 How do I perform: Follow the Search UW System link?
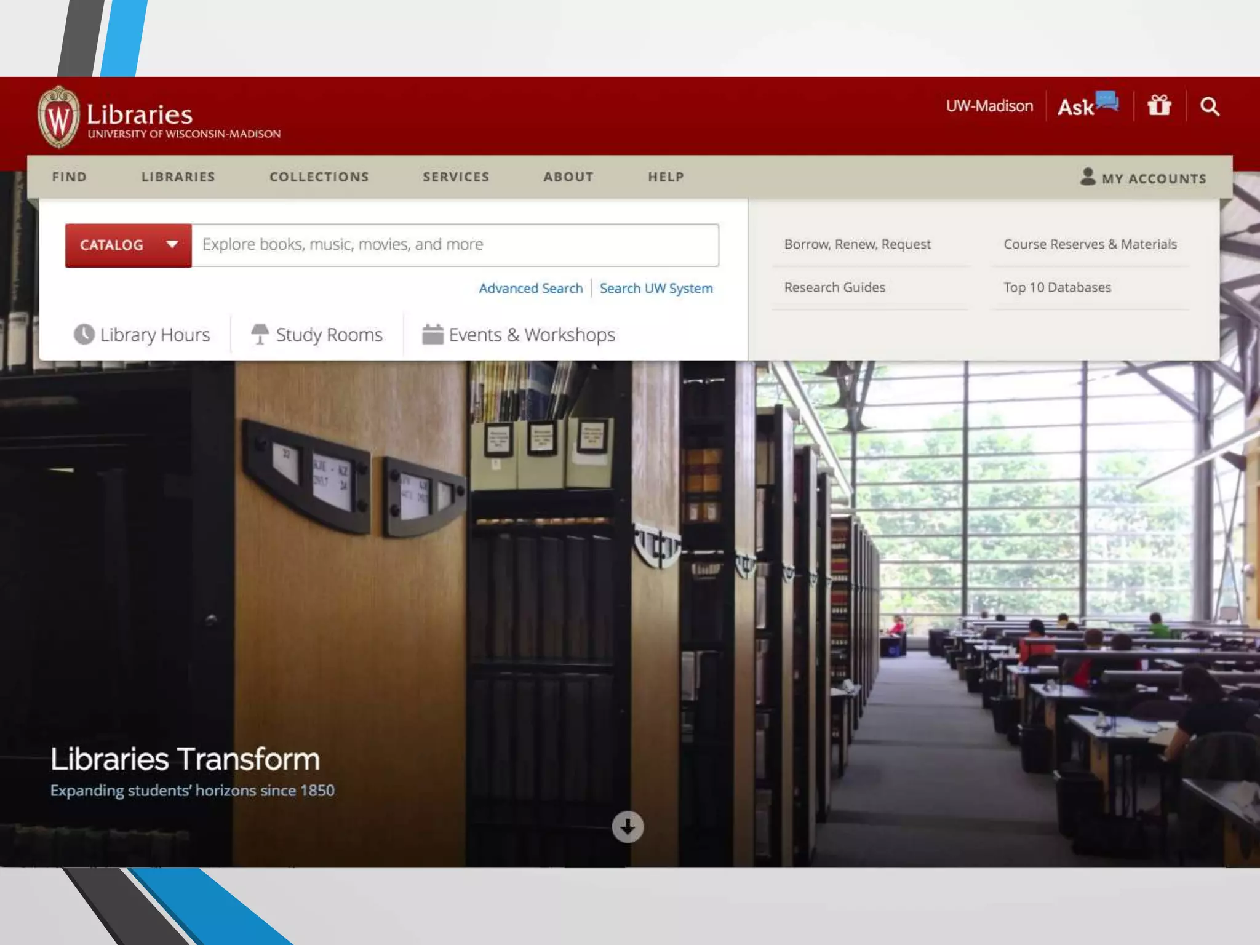656,289
